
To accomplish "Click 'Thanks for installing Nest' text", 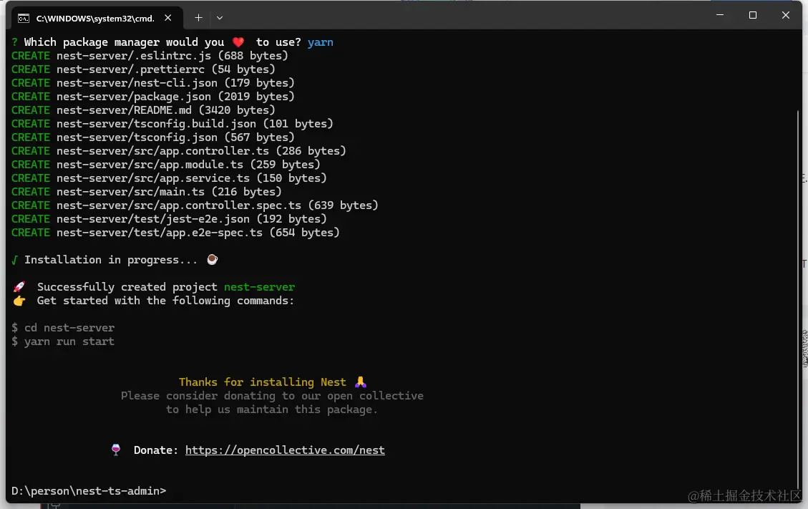I will tap(262, 382).
